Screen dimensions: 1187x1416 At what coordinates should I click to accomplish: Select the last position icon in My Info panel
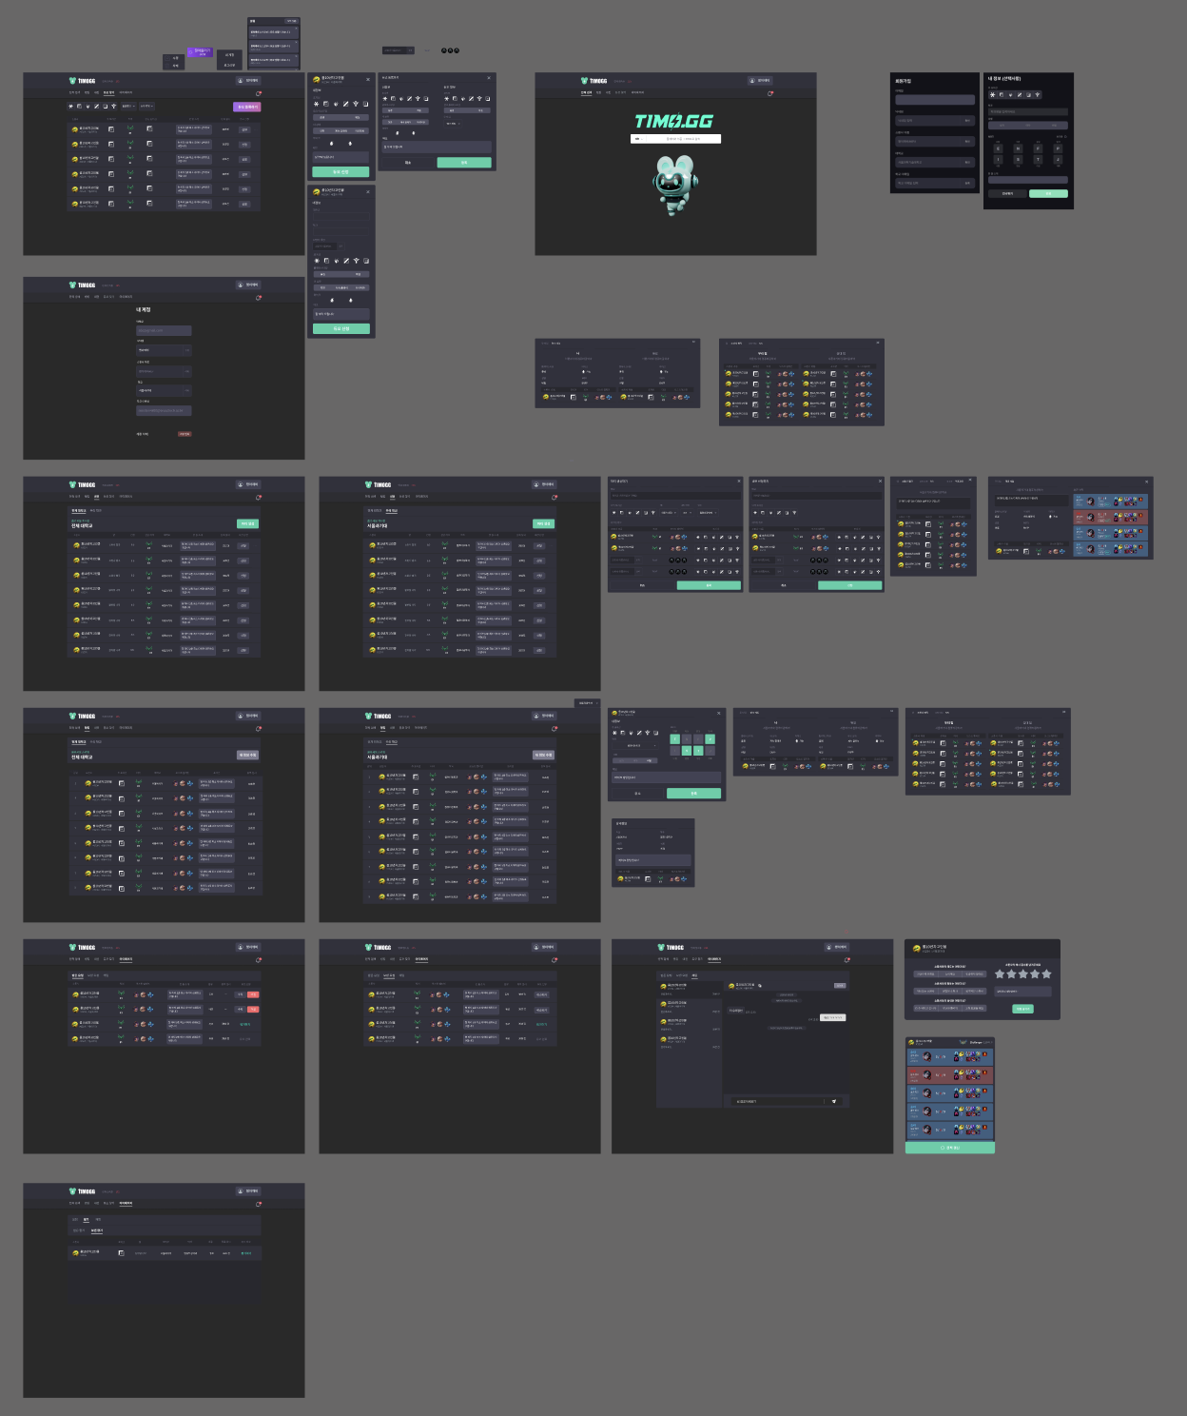pos(1038,95)
